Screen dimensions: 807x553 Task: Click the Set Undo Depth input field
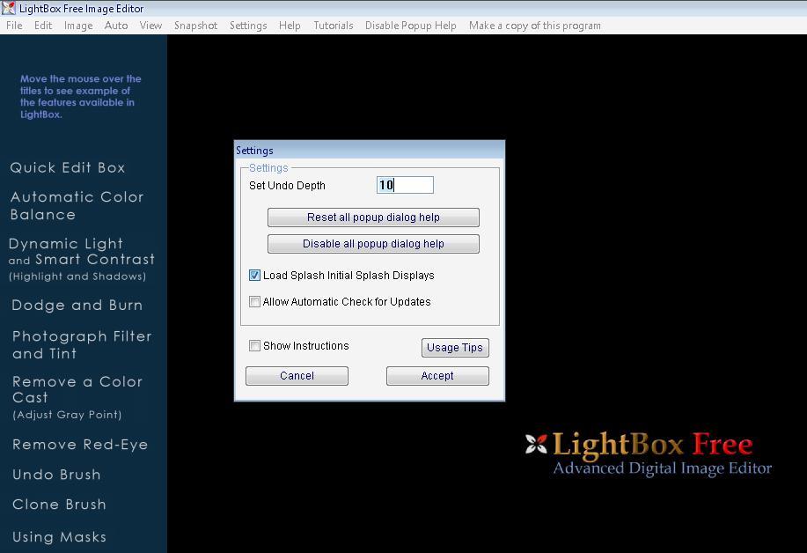404,185
